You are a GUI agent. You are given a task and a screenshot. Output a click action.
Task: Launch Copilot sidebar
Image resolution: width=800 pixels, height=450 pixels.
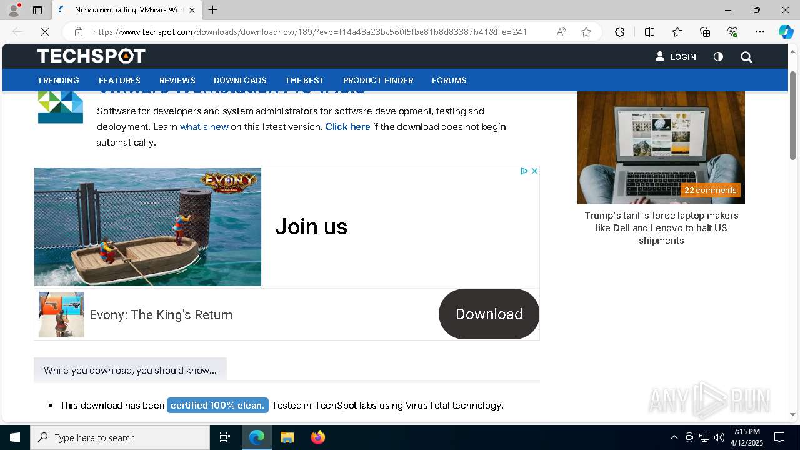[786, 32]
